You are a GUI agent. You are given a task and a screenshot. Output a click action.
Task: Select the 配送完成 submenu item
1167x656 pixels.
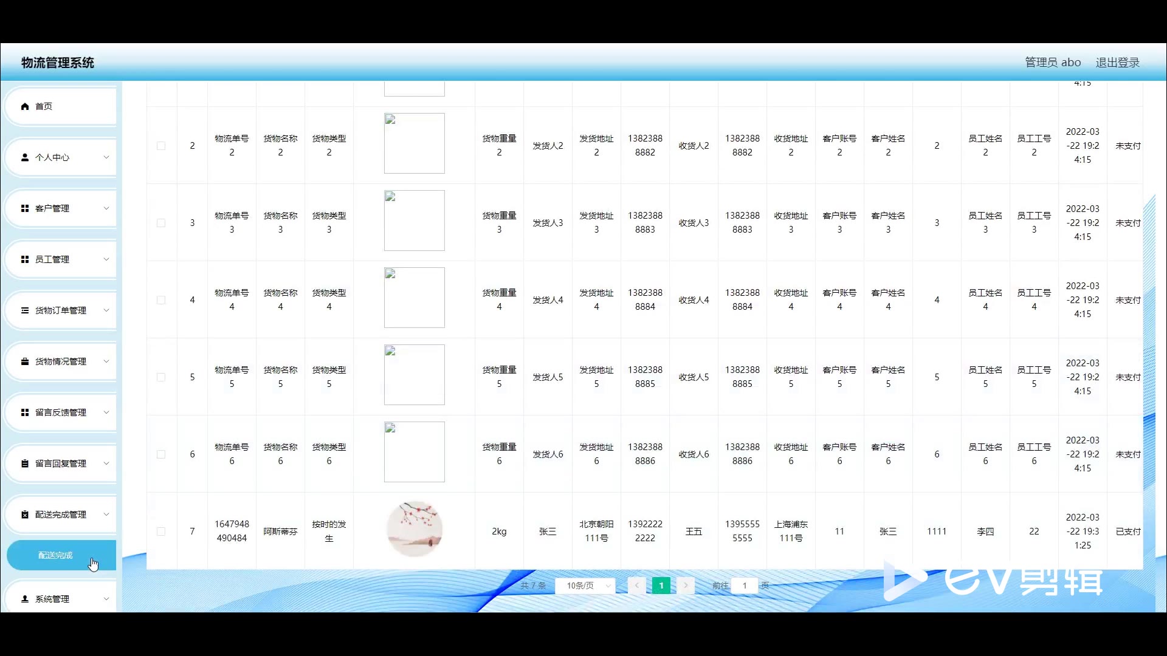coord(61,555)
